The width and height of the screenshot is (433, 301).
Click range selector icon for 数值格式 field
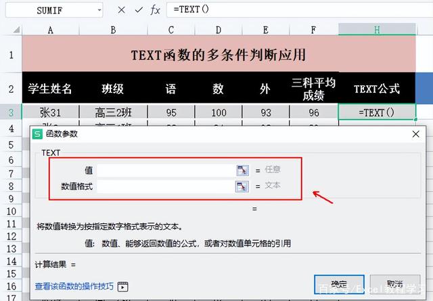[x=242, y=187]
